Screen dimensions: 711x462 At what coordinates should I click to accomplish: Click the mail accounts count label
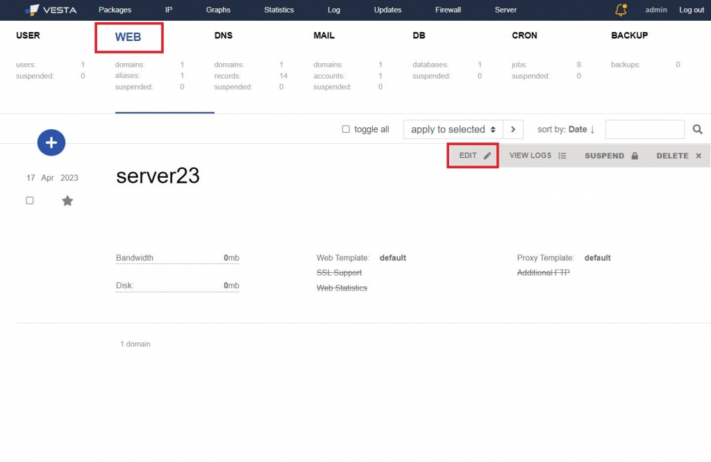(x=329, y=76)
